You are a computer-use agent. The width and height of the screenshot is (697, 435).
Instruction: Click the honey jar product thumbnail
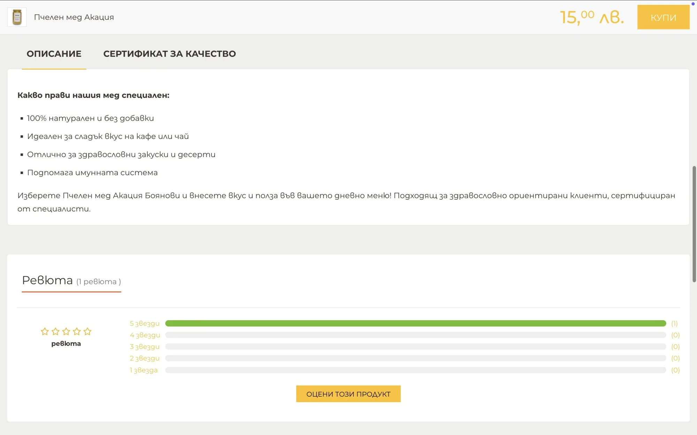coord(17,17)
